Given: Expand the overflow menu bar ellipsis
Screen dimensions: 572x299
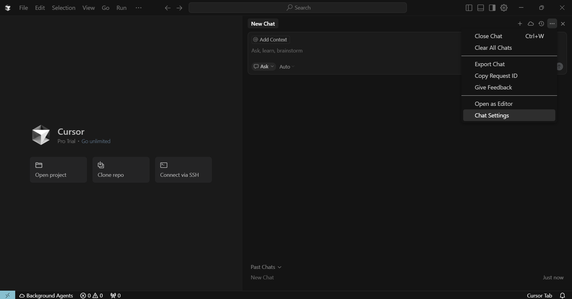Looking at the screenshot, I should click(139, 8).
